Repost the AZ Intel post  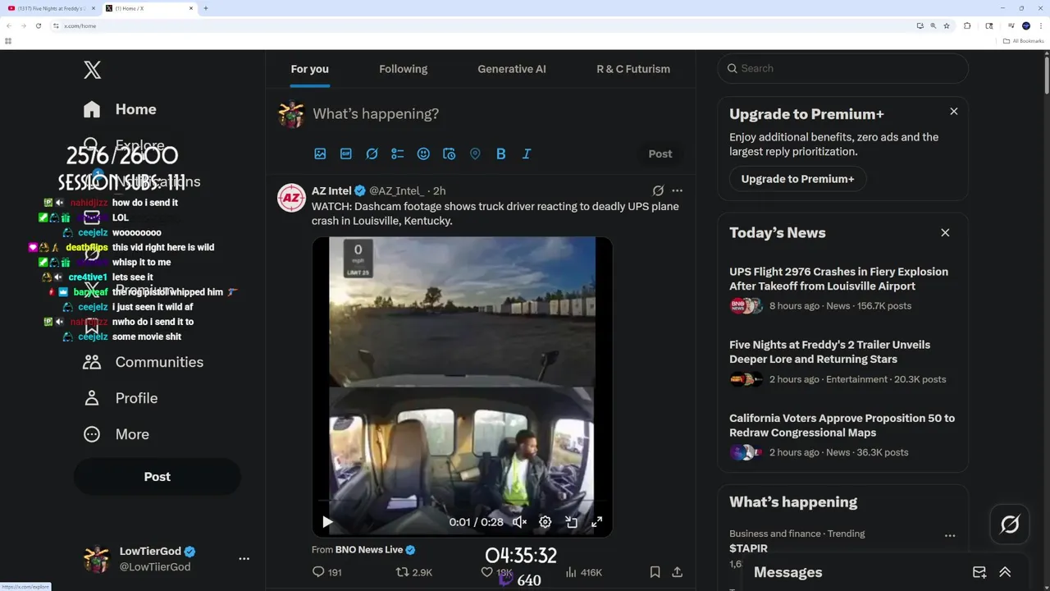coord(414,572)
